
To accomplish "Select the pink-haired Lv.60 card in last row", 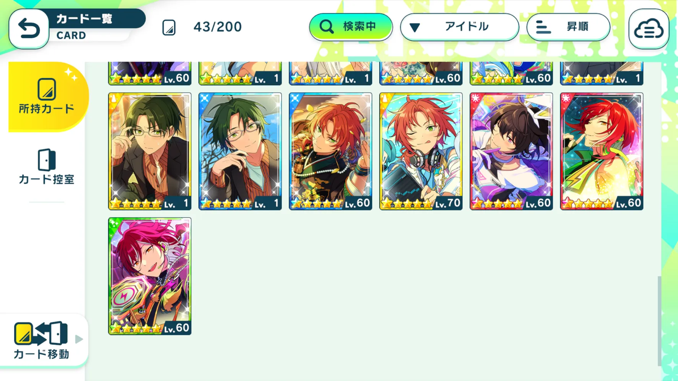I will pyautogui.click(x=150, y=276).
